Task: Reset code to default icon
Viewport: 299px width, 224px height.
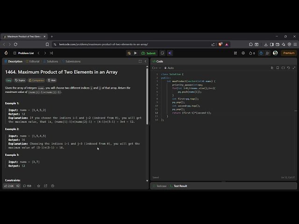Action: 289,68
